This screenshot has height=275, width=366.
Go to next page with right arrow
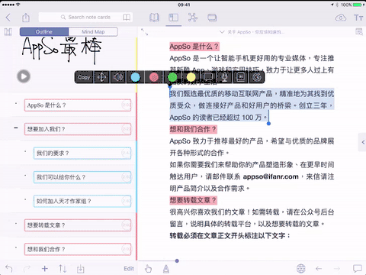(x=337, y=268)
